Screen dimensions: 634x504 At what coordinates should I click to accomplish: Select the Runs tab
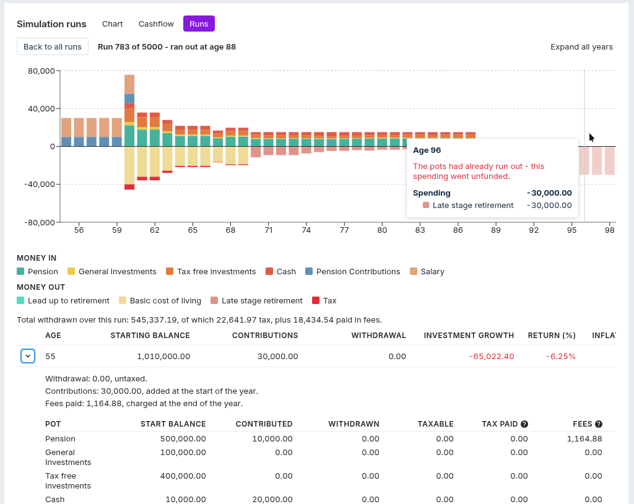199,24
